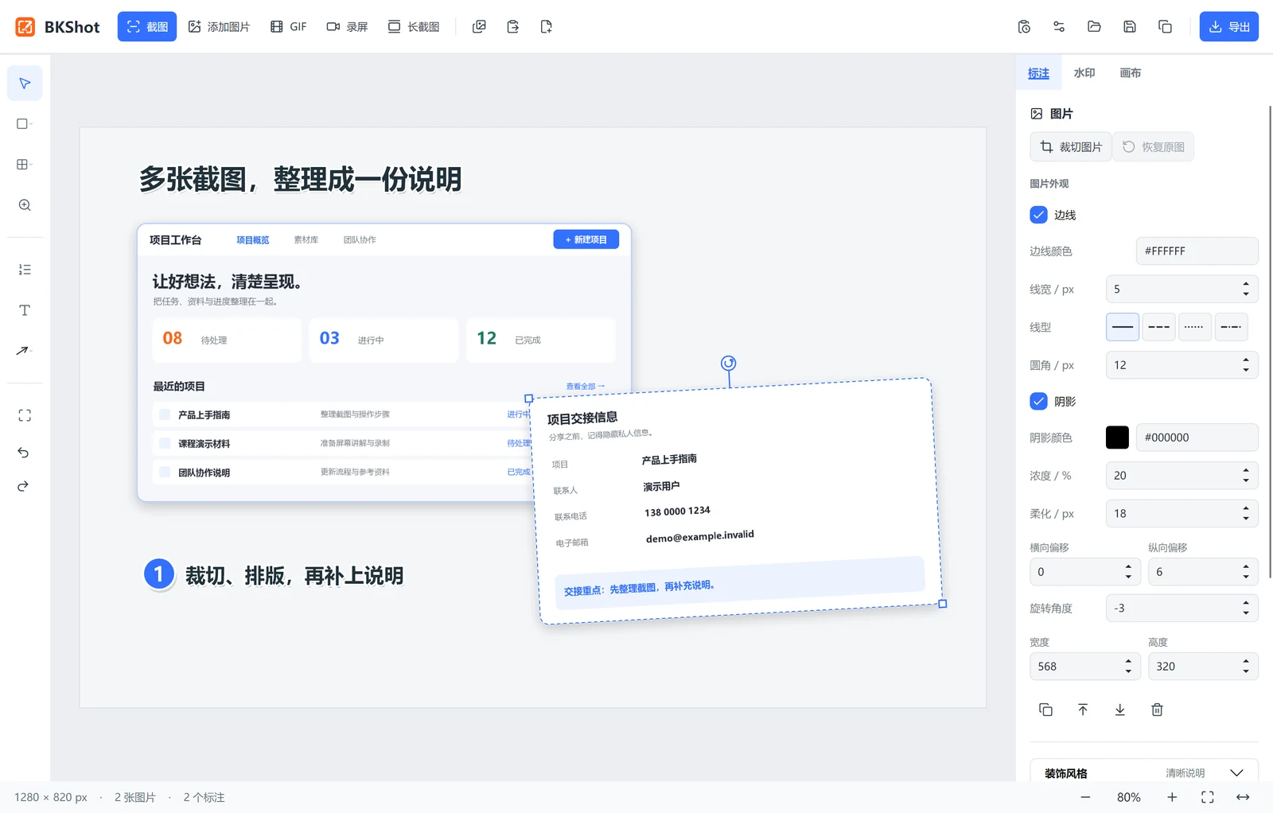Duplicate the selected image
Image resolution: width=1273 pixels, height=813 pixels.
pyautogui.click(x=1046, y=710)
